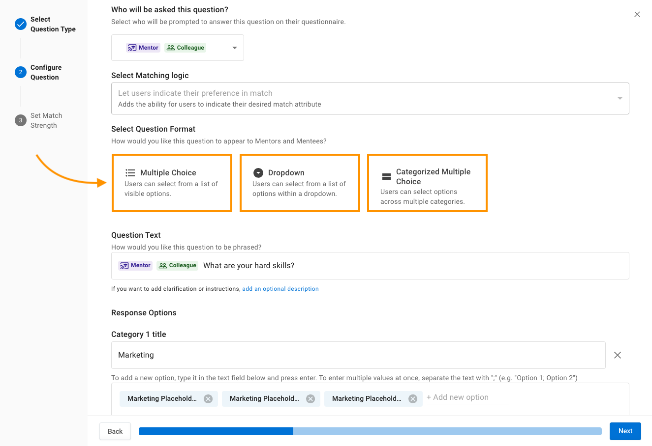Click the blue progress bar
The image size is (652, 446).
[370, 431]
